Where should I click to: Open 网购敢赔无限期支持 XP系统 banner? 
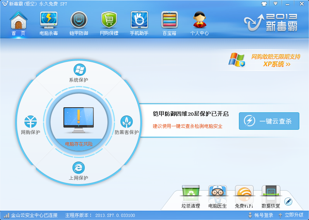(x=276, y=60)
